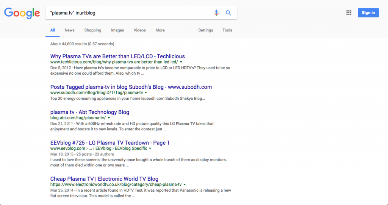
Task: Expand dropdown arrow beside blog.abt.com URL
Action: point(109,118)
